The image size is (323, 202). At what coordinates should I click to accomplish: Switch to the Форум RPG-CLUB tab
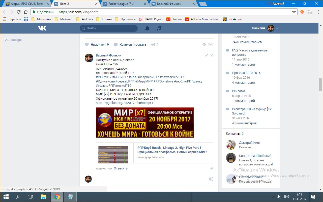tap(27, 4)
